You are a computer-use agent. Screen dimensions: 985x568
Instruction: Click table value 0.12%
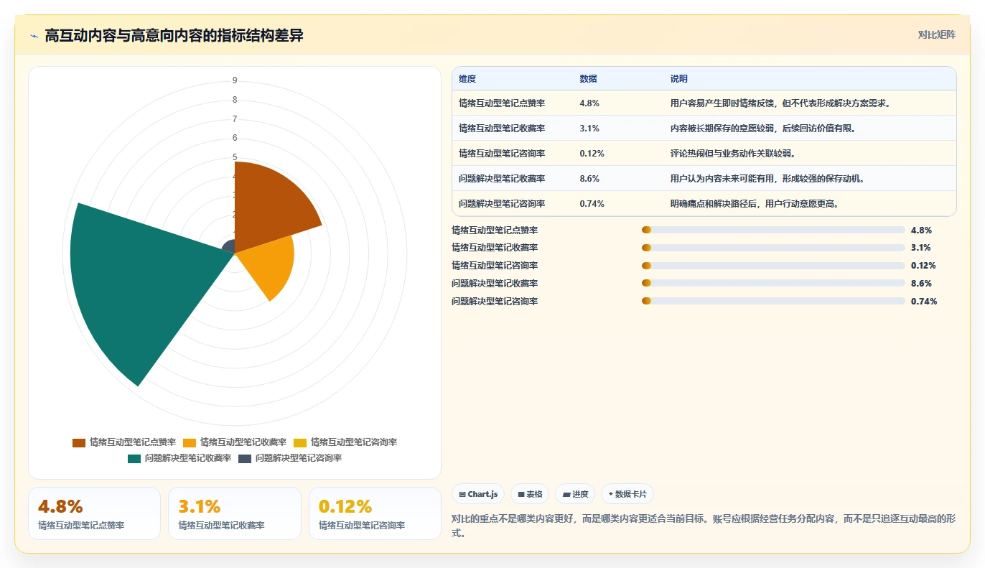coord(592,154)
